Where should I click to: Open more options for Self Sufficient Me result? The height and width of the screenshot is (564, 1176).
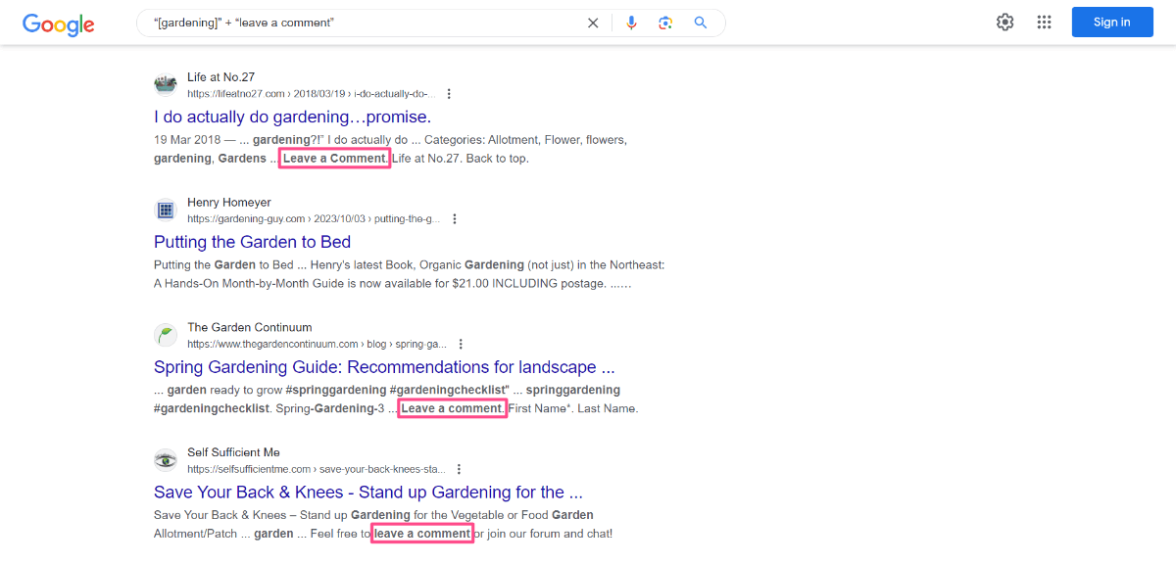tap(459, 469)
